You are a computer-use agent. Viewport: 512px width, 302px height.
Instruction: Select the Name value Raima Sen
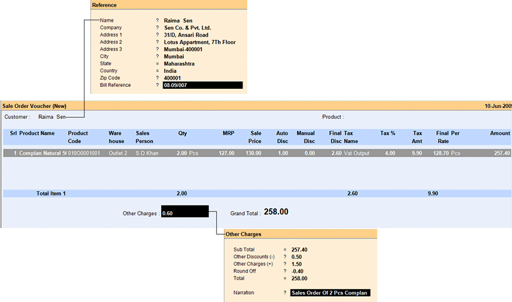178,21
